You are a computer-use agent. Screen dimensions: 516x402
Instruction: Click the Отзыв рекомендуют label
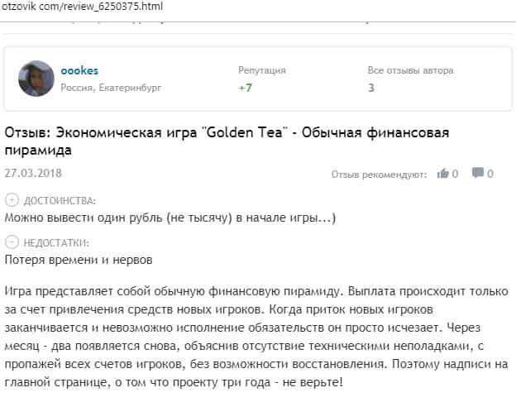click(x=379, y=175)
